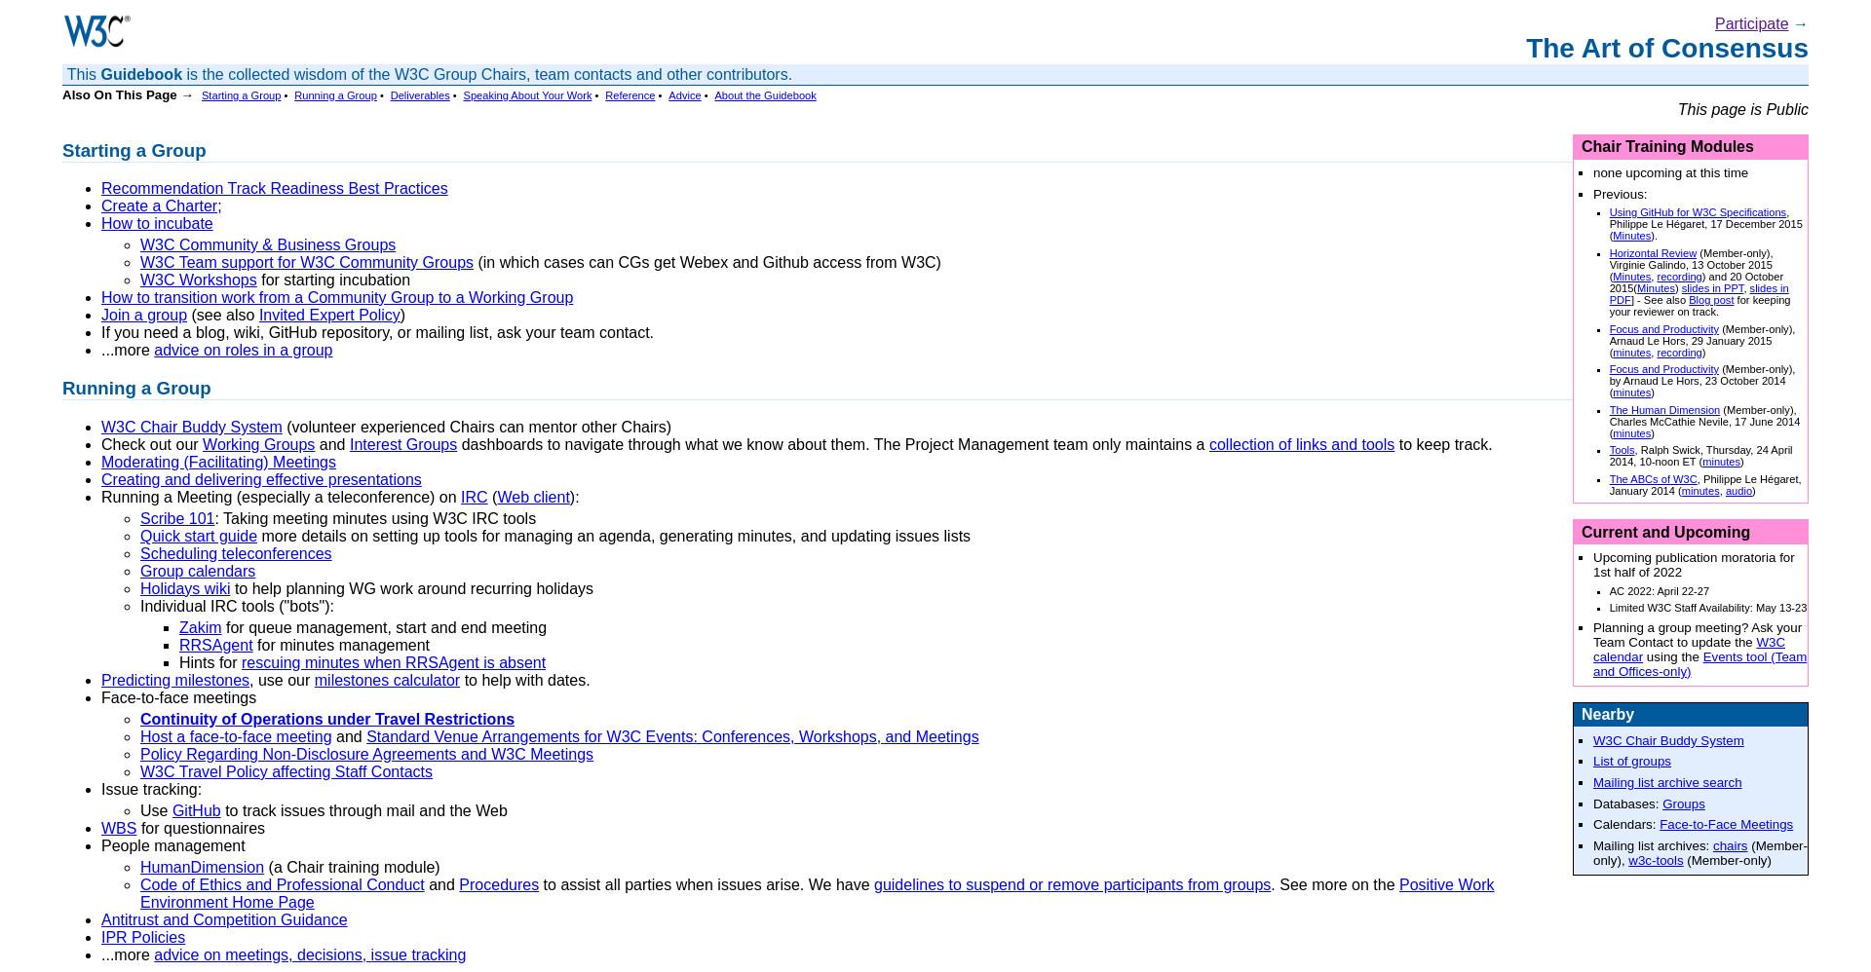This screenshot has width=1871, height=972.
Task: Open W3C Community & Business Groups
Action: pos(268,245)
